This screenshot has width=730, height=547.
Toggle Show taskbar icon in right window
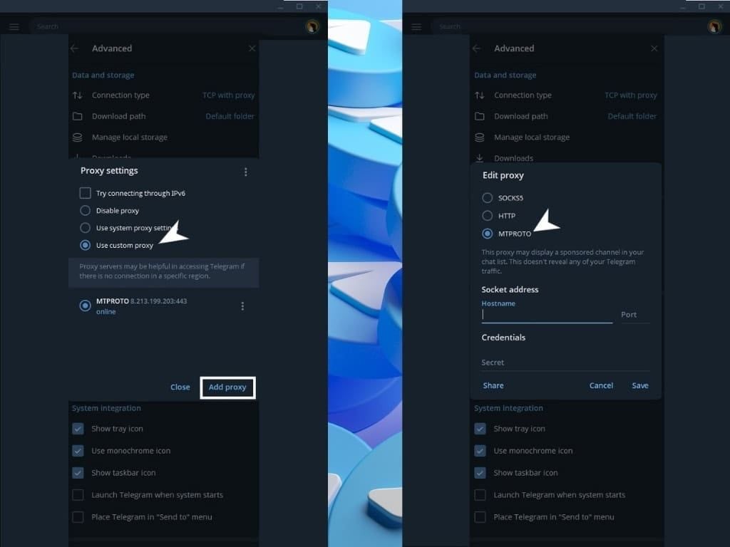(480, 473)
